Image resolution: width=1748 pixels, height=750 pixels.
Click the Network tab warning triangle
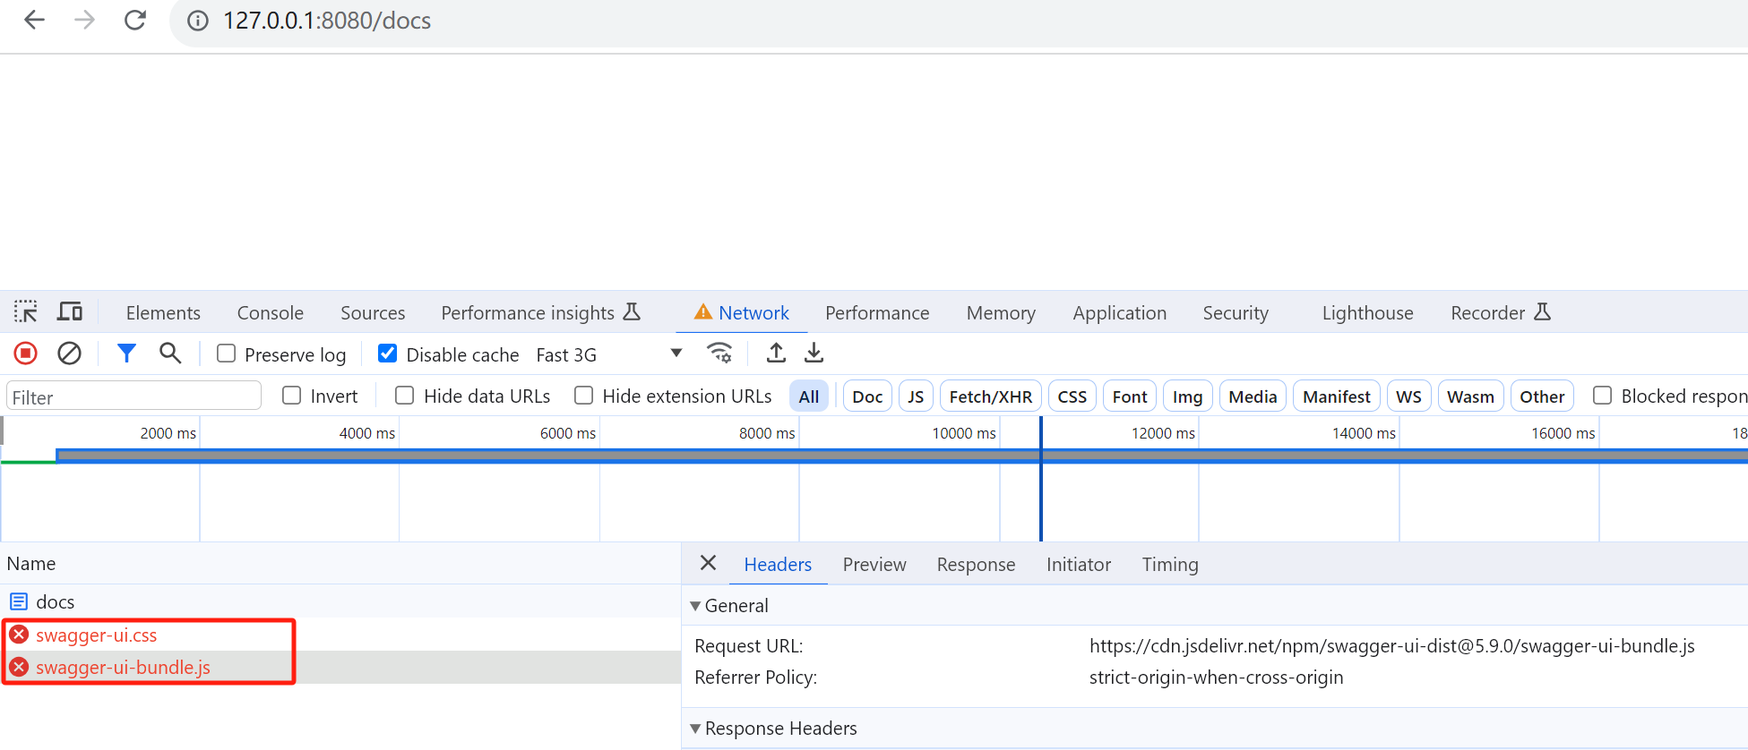(x=703, y=312)
